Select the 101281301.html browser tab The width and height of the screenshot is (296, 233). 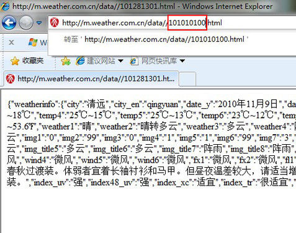(91, 78)
